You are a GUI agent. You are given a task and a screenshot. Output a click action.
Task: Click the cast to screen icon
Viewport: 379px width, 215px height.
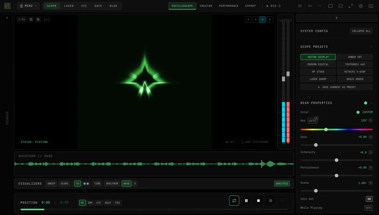pyautogui.click(x=341, y=6)
